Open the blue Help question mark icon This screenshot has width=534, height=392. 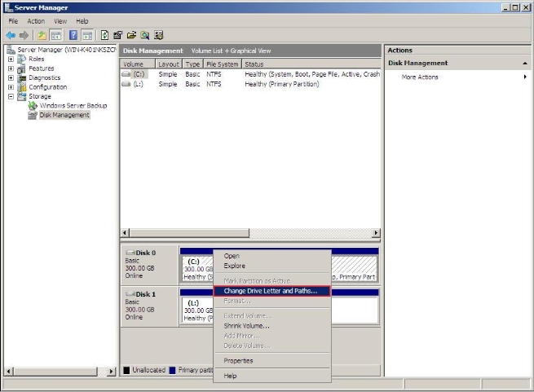point(73,35)
